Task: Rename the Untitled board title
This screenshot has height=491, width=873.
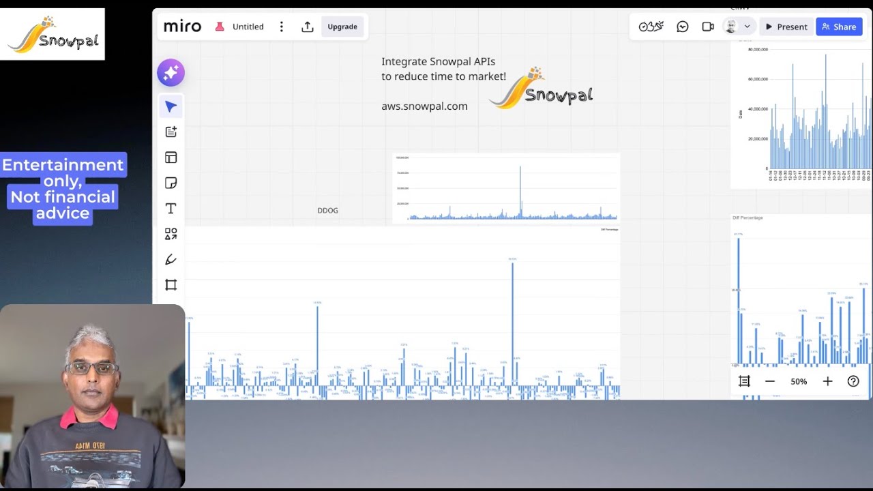Action: [x=248, y=27]
